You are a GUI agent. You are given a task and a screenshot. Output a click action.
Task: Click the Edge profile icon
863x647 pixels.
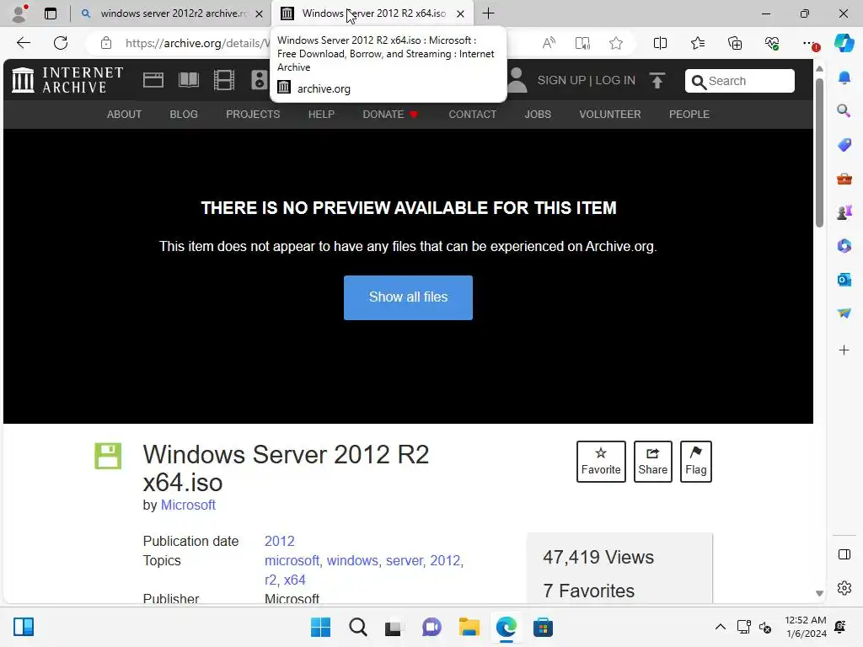pyautogui.click(x=20, y=13)
